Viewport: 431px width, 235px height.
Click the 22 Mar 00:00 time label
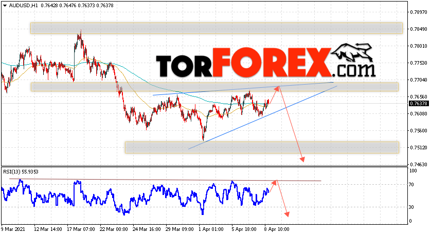point(114,229)
